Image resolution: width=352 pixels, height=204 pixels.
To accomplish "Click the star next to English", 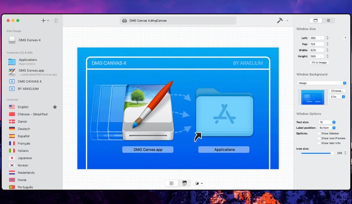I will coord(55,107).
